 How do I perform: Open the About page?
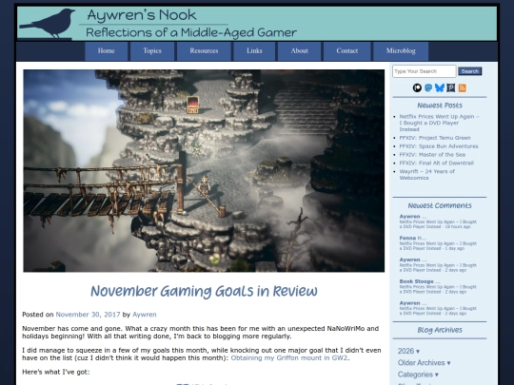[x=299, y=51]
